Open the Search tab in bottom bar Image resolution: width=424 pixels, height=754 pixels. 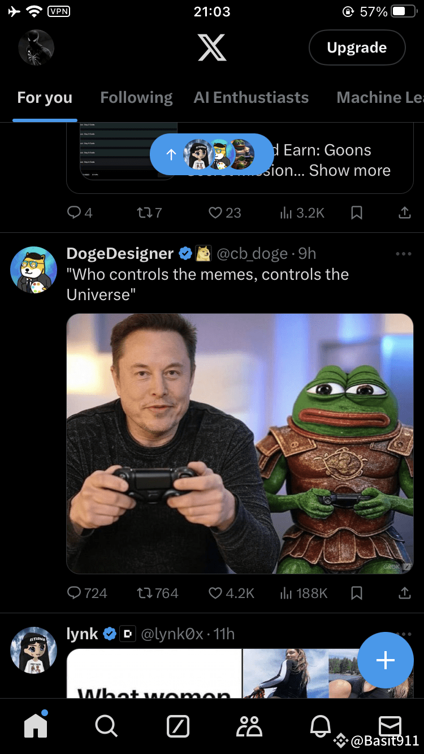click(x=106, y=725)
